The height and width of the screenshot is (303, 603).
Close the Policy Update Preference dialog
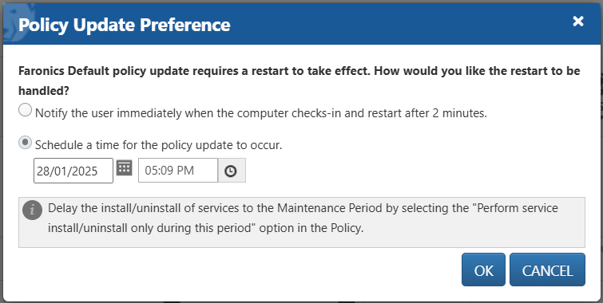tap(578, 21)
